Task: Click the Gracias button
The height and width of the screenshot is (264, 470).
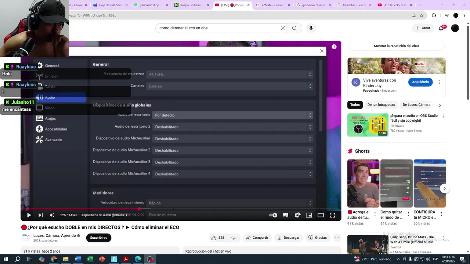Action: 318,238
